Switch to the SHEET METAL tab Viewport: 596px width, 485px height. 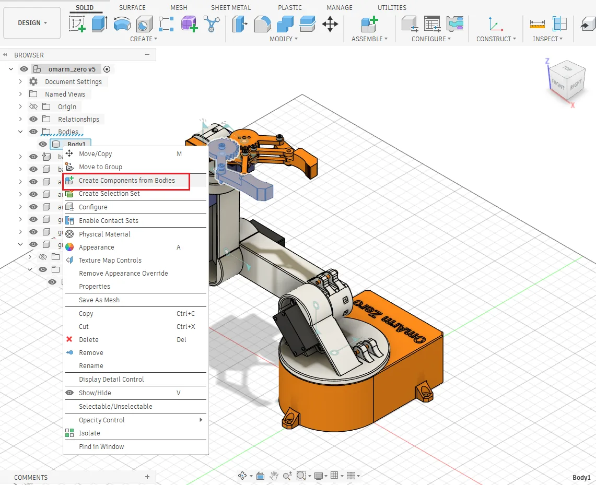[x=231, y=8]
